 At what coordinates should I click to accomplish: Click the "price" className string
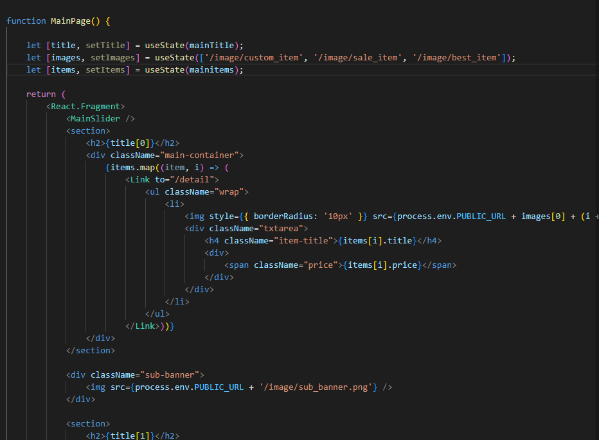click(x=321, y=265)
